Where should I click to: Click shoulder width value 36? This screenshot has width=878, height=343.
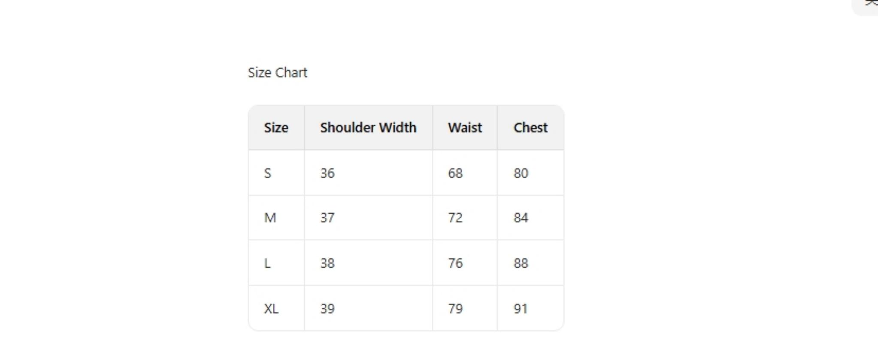click(327, 173)
